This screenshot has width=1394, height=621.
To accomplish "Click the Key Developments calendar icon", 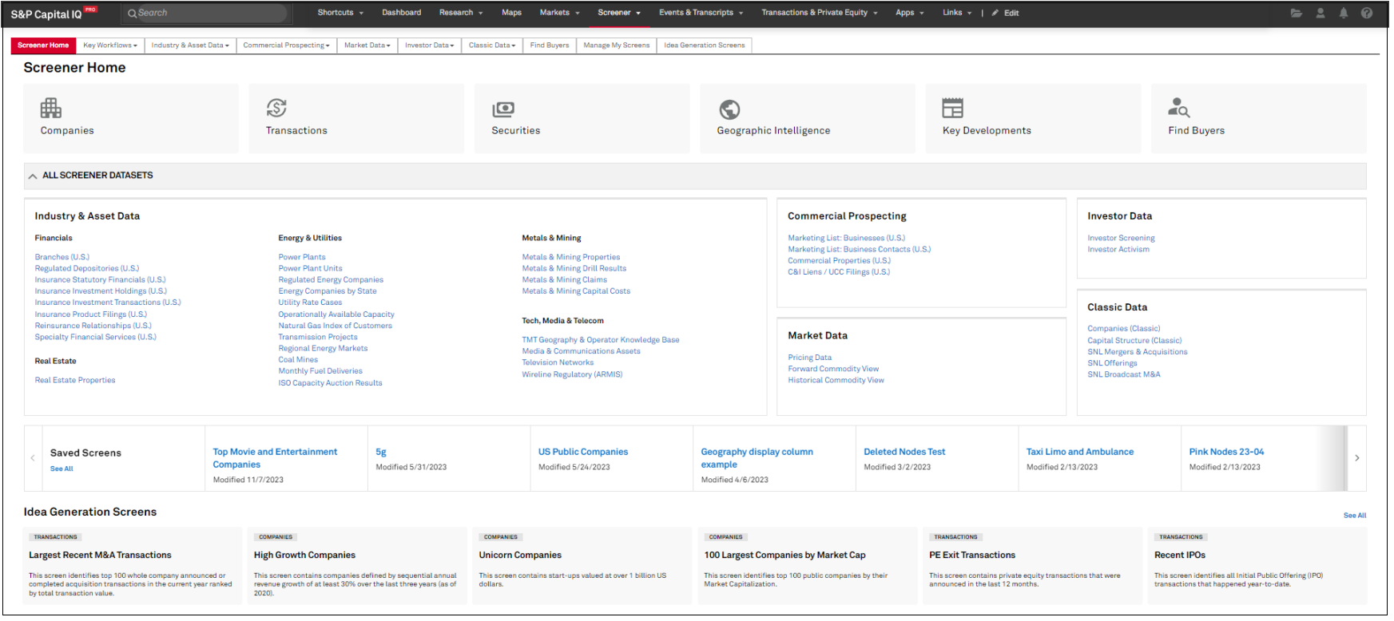I will (x=952, y=108).
